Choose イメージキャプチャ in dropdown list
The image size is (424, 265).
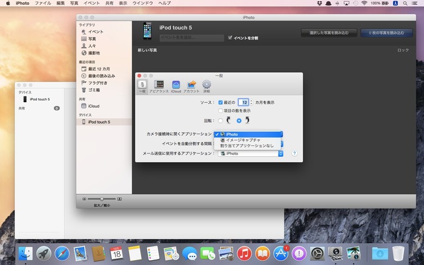(x=248, y=140)
